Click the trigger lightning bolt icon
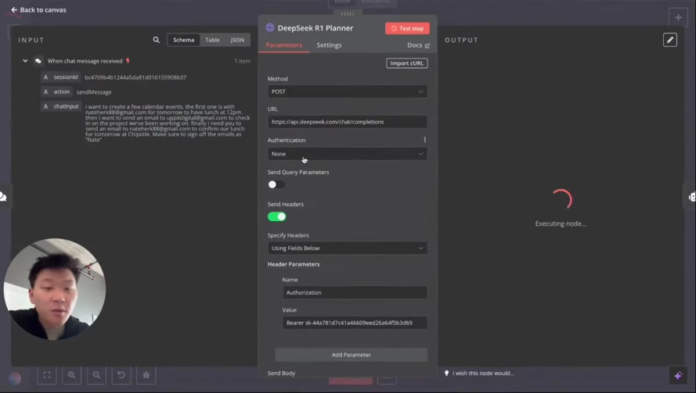696x393 pixels. coord(128,61)
